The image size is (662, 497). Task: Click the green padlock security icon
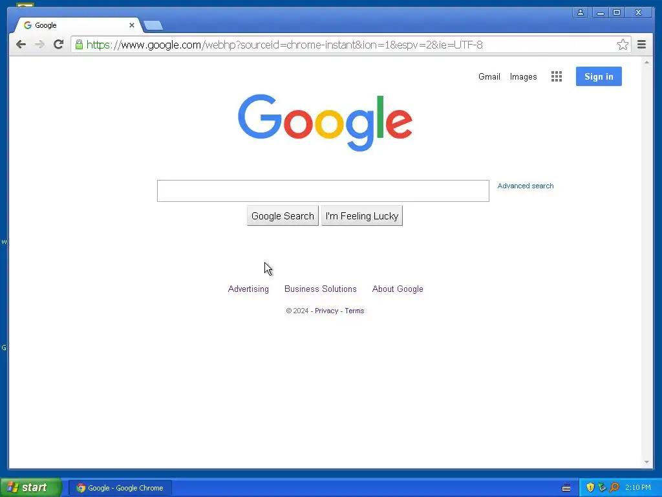[x=79, y=45]
